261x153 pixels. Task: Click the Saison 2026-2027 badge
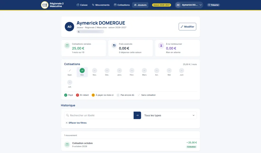pos(161,5)
